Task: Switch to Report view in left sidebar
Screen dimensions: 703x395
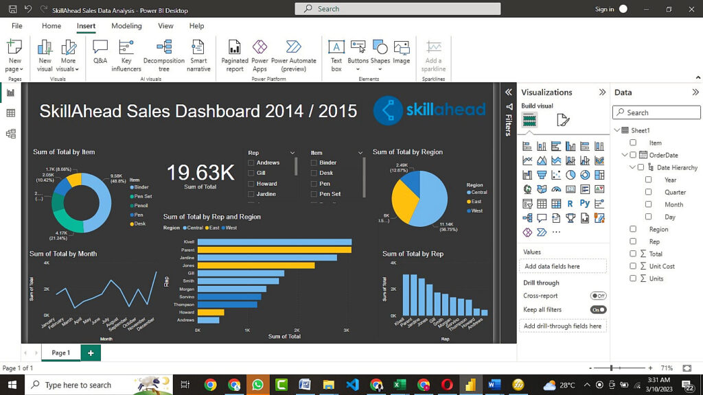Action: click(11, 93)
